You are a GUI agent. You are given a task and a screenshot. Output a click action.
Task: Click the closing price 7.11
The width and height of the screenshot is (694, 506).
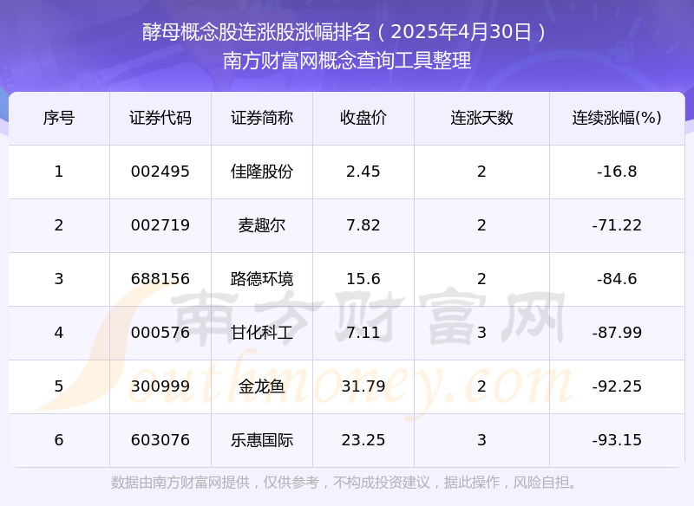click(x=363, y=333)
